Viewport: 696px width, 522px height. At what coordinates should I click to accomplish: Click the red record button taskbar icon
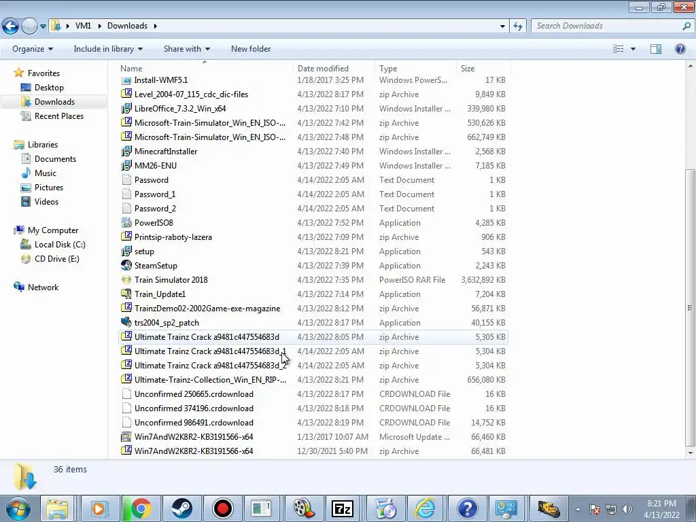[222, 508]
